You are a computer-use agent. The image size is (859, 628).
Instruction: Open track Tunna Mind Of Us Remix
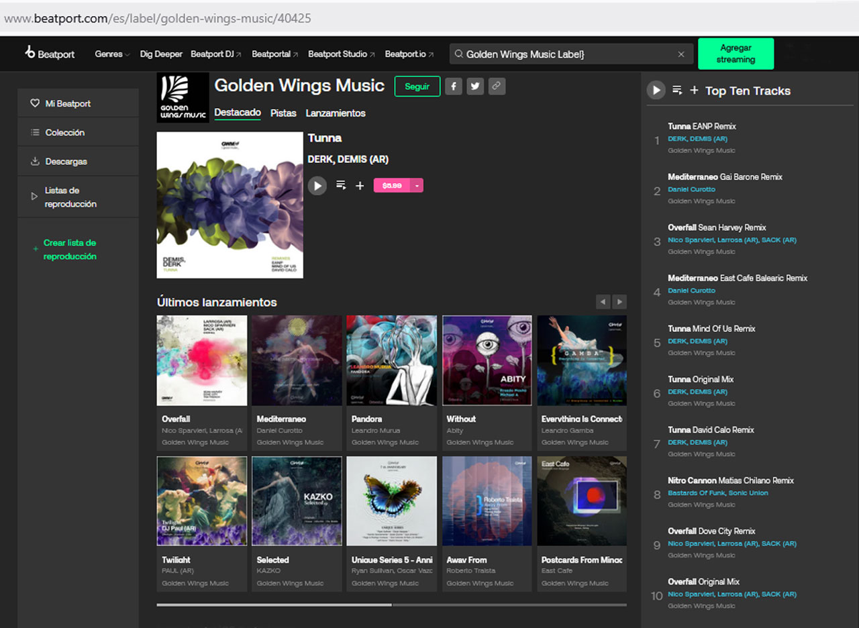711,329
